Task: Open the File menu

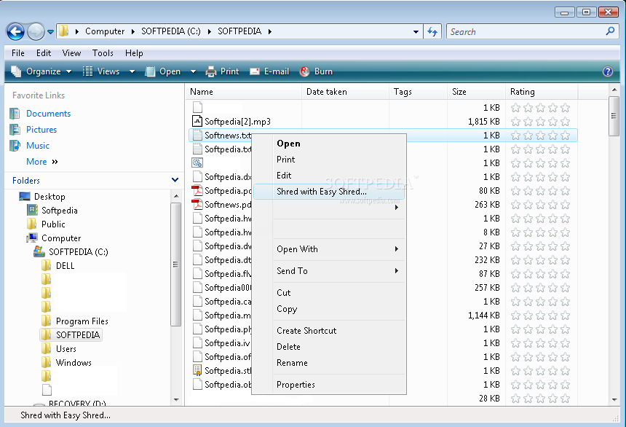Action: point(18,53)
